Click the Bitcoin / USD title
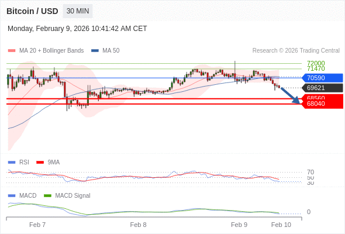Screen dimensions: 345x234 tap(32, 11)
